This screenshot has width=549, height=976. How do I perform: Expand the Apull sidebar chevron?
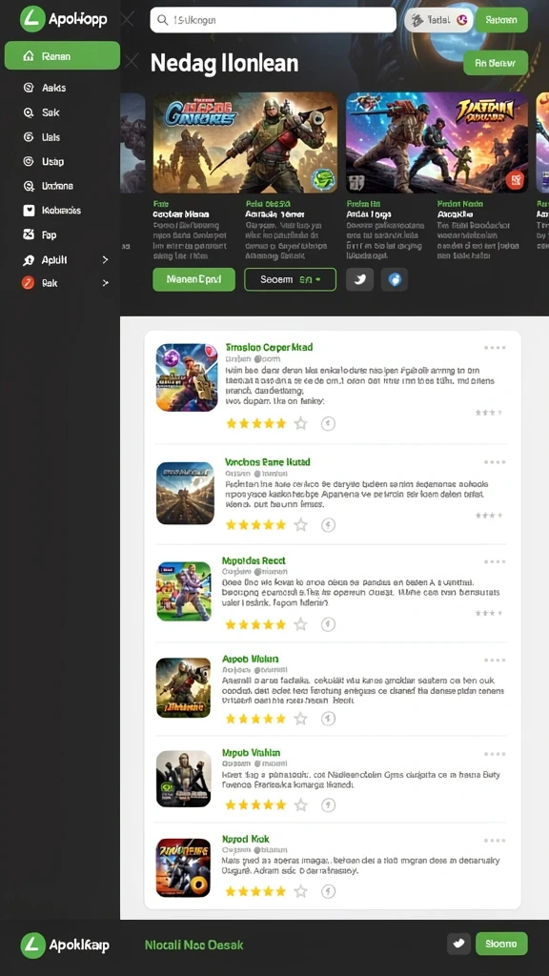pyautogui.click(x=105, y=259)
